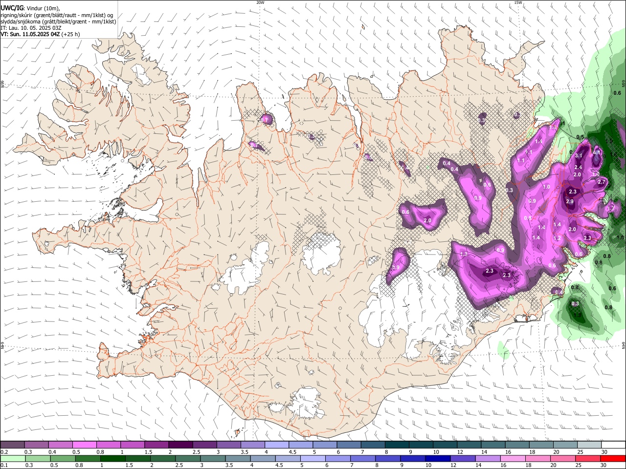Click the dull purple 0.2 swatch that starts the snow legend
626x469 pixels.
[12, 445]
